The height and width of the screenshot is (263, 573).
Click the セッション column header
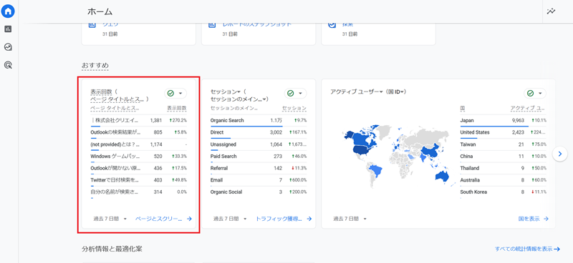(294, 109)
